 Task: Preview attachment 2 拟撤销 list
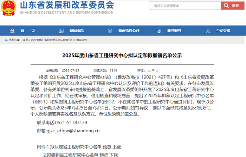[104, 155]
